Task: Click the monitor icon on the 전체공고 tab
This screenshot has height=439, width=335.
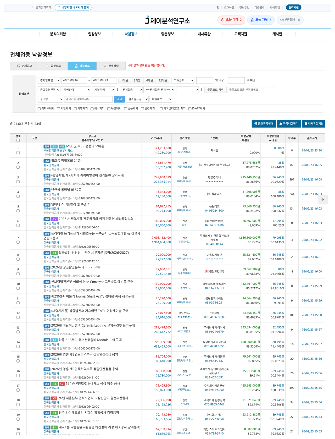Action: click(19, 66)
